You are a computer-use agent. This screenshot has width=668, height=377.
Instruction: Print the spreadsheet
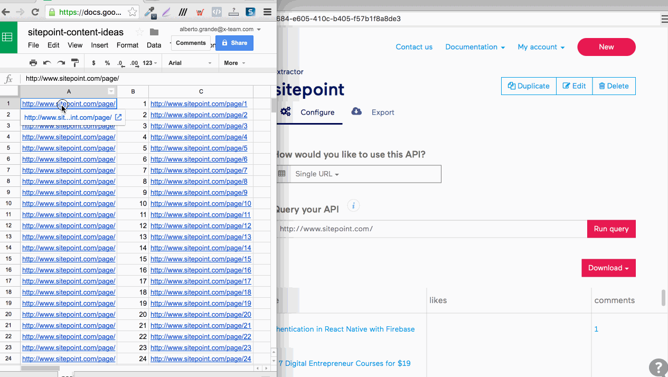[33, 63]
